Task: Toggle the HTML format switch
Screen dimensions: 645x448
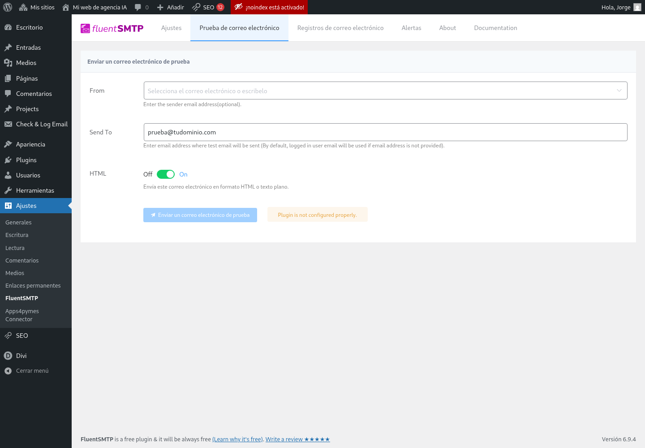Action: (x=166, y=174)
